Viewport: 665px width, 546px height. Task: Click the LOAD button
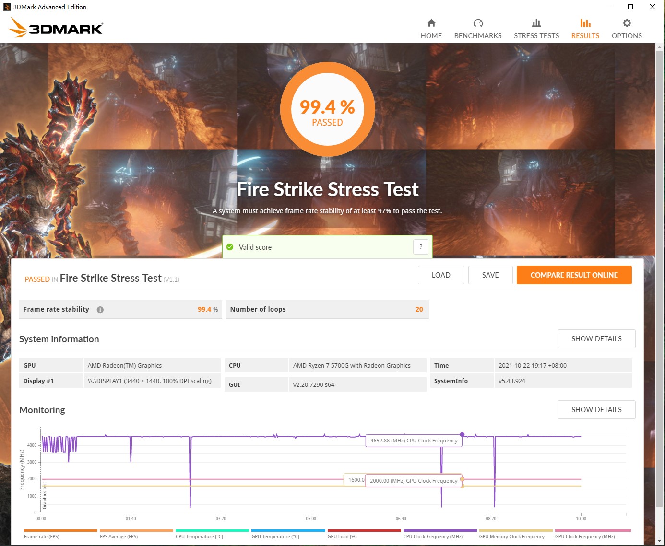[441, 275]
